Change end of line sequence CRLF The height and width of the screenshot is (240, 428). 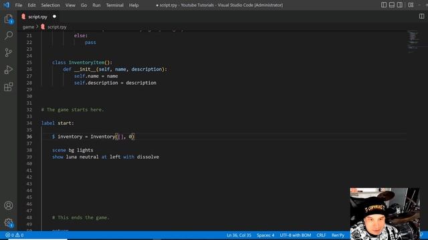tap(321, 235)
